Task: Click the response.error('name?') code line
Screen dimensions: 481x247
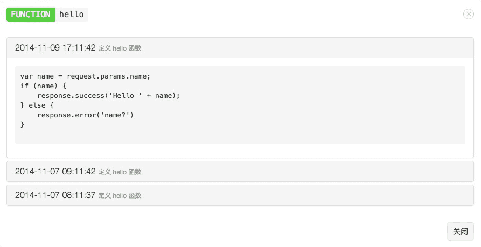Action: [85, 115]
